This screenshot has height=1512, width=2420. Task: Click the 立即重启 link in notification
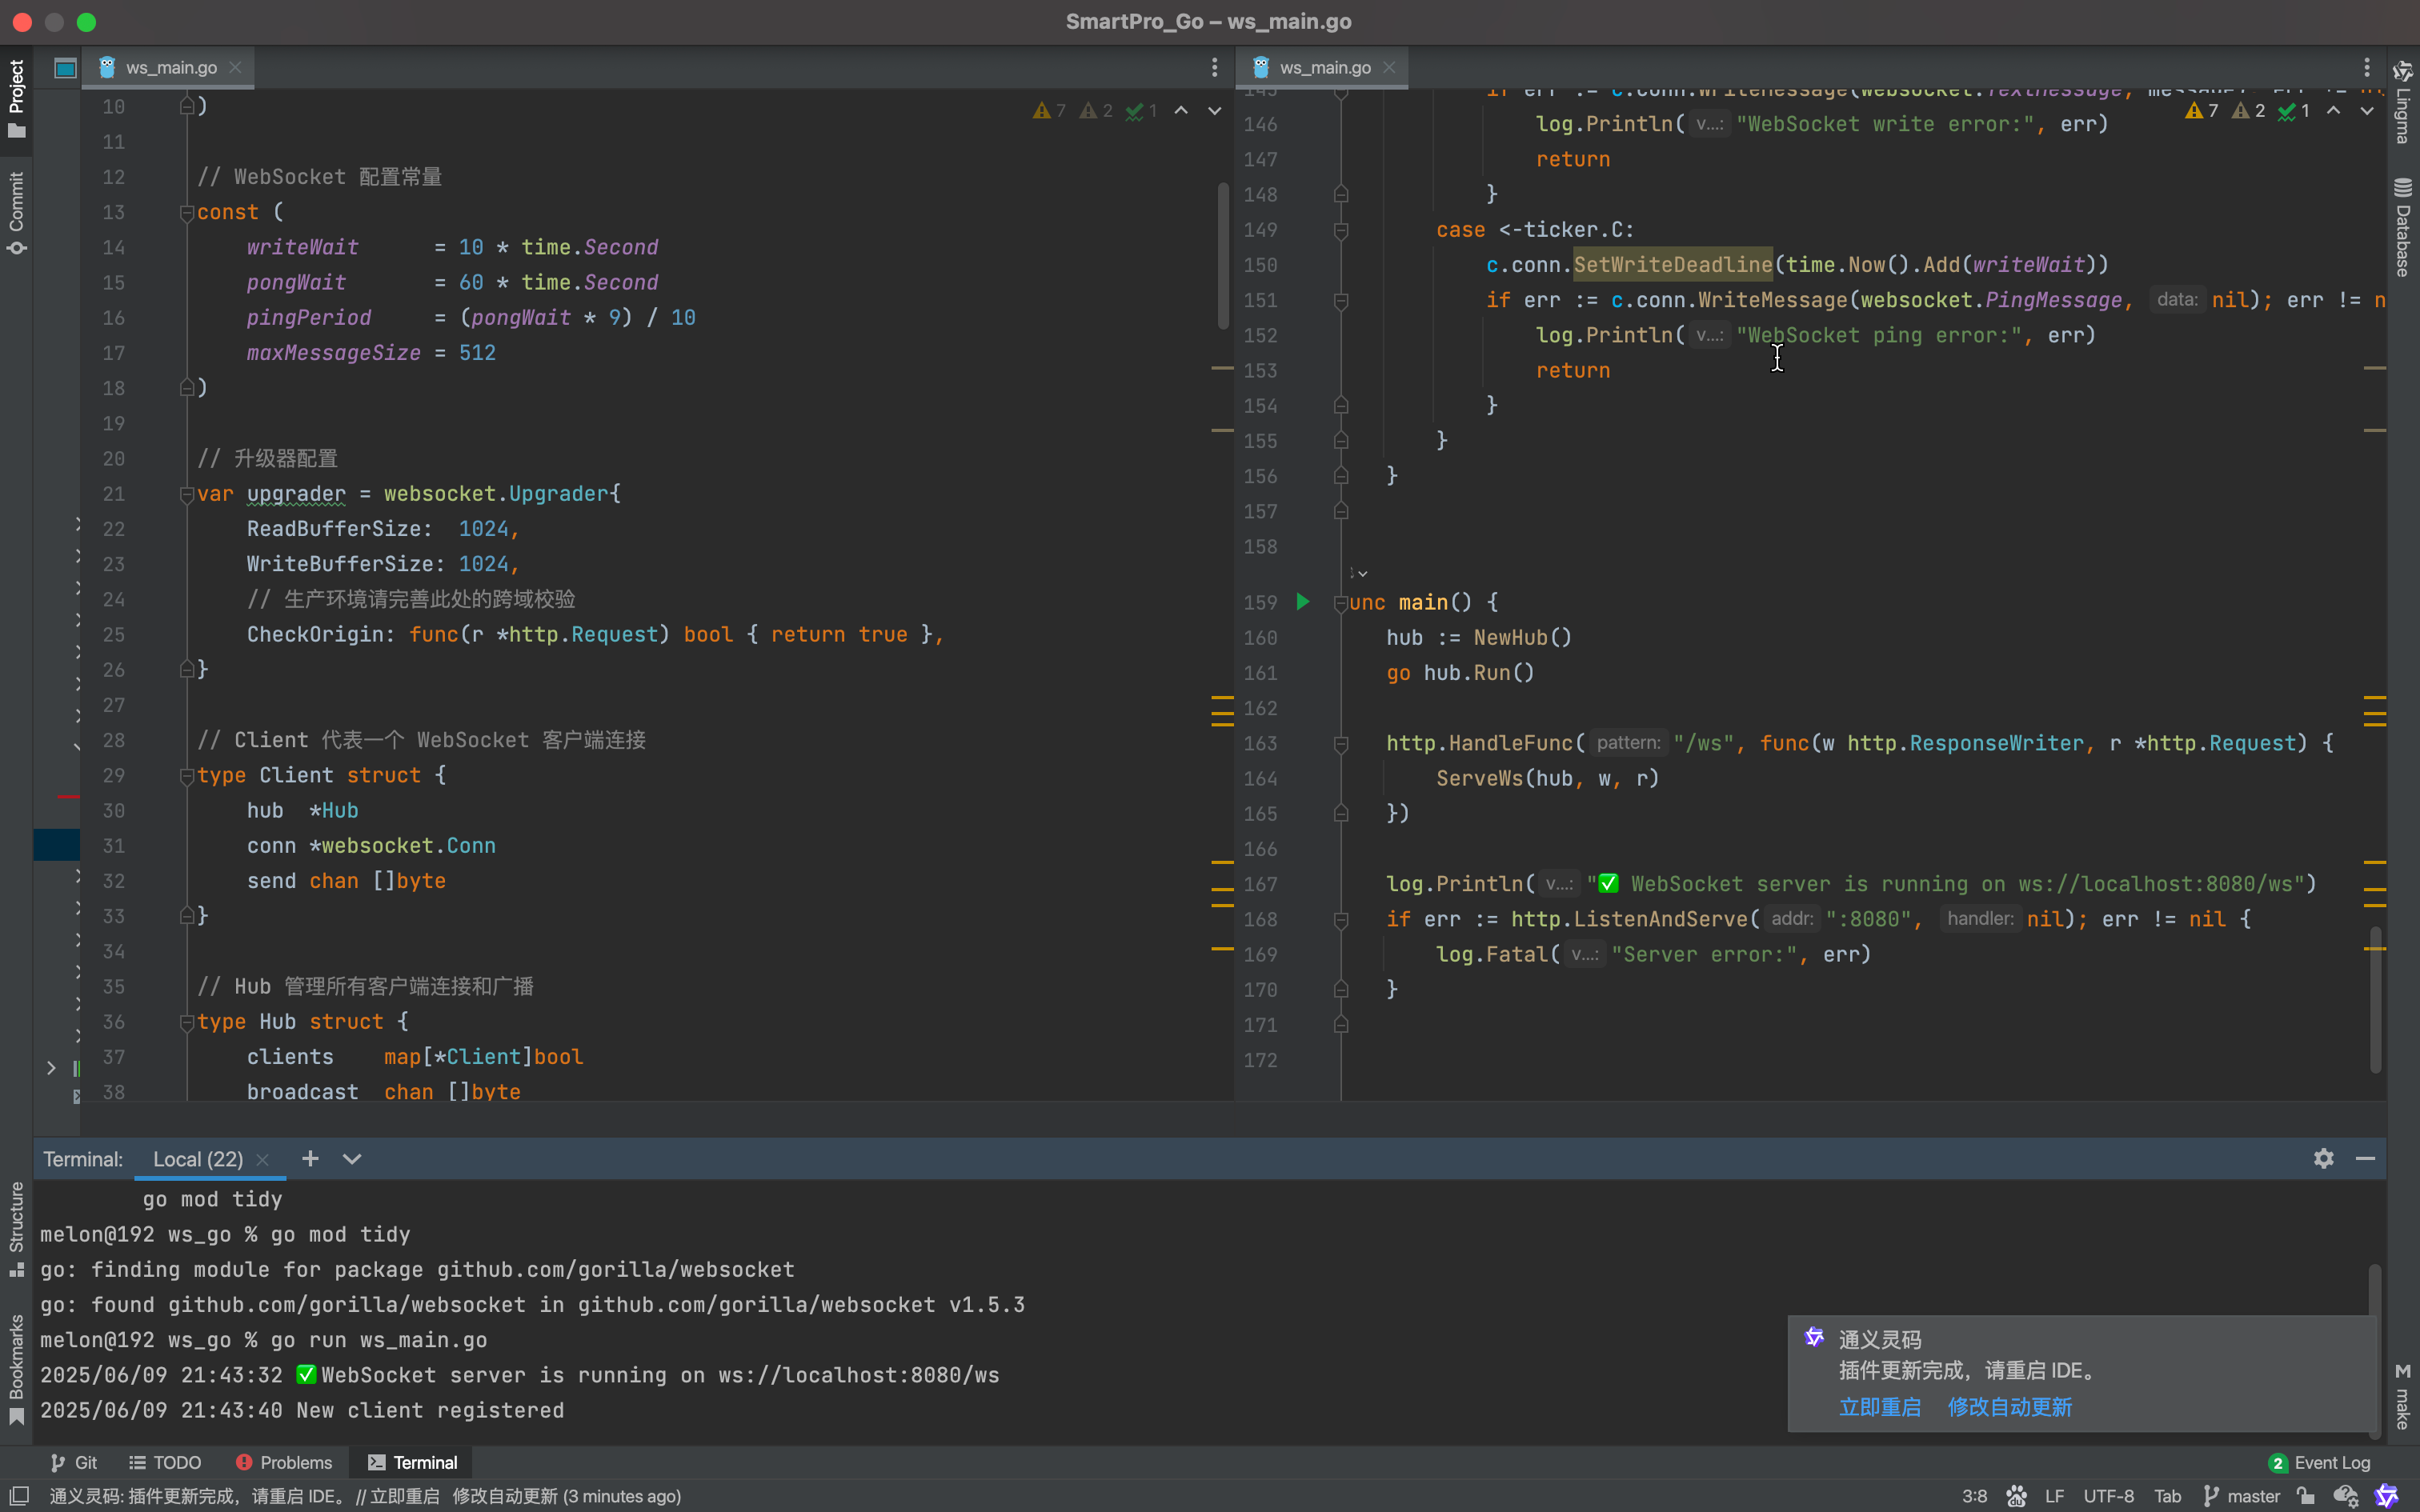tap(1879, 1407)
